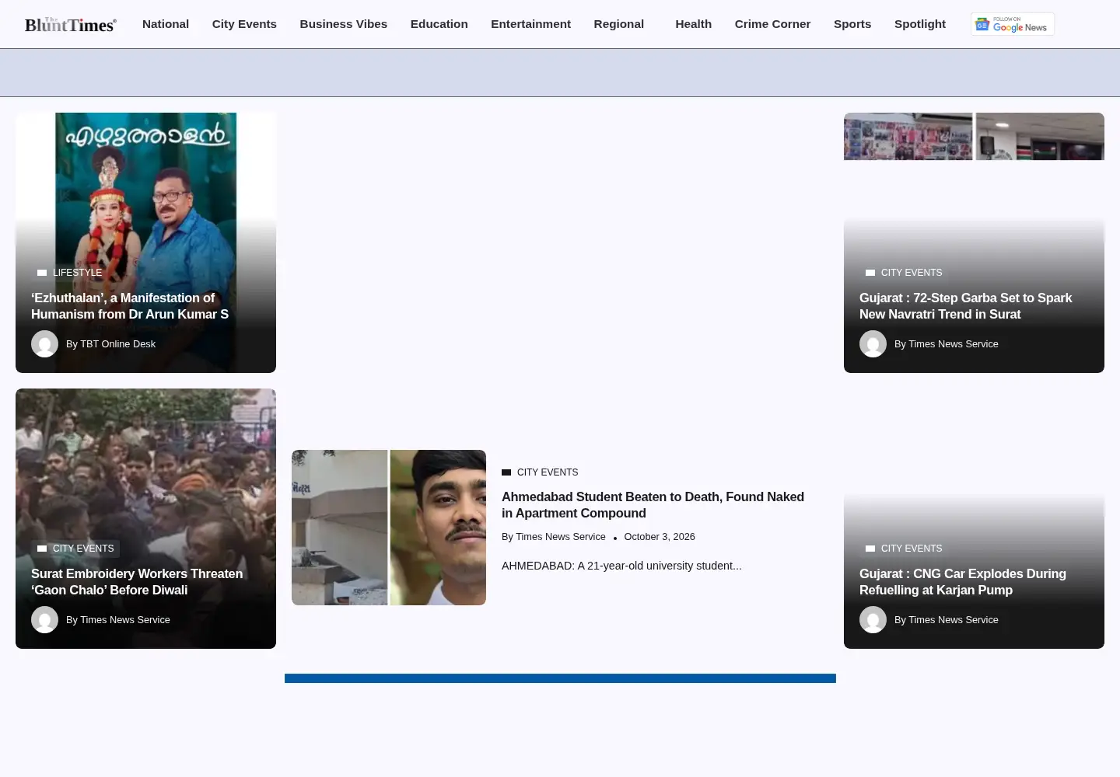1120x777 pixels.
Task: Open CITY EVENTS tag on Surat Embroidery card
Action: (x=83, y=549)
